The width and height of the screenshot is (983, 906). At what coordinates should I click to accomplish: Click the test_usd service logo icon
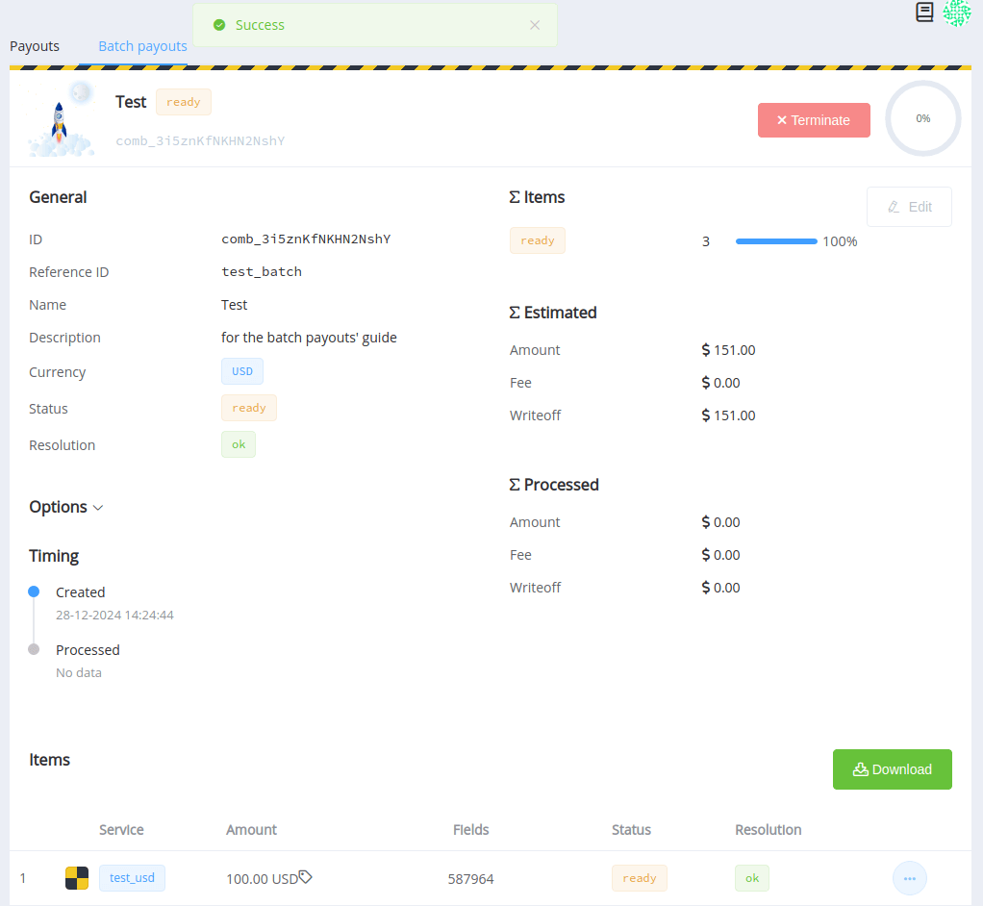tap(77, 878)
